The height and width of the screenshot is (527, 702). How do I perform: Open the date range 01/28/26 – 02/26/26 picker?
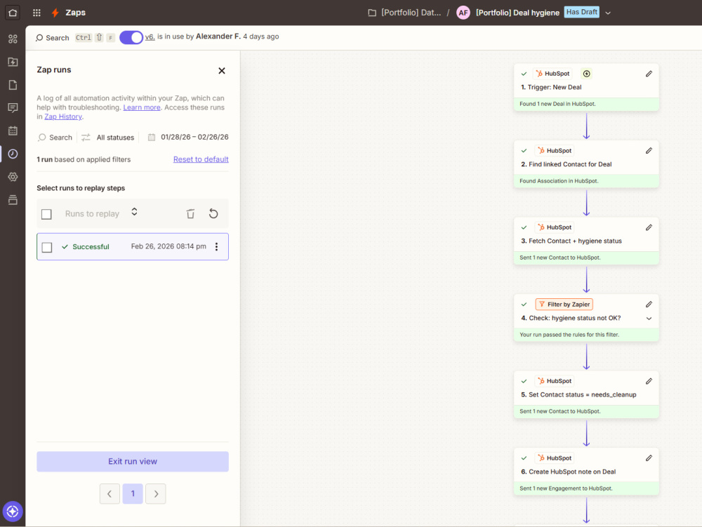pyautogui.click(x=188, y=137)
